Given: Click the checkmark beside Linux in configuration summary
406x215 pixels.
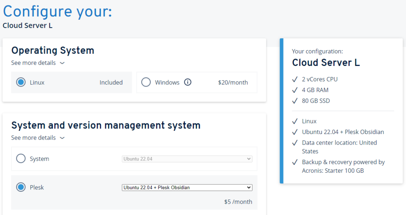Looking at the screenshot, I should [295, 121].
